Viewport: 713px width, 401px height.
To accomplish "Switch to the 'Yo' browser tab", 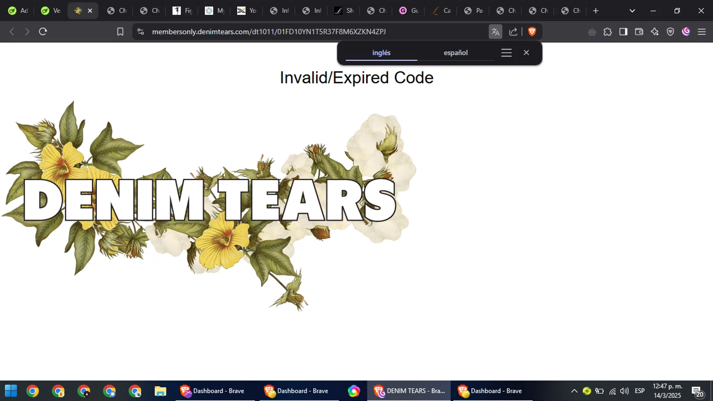I will click(247, 10).
